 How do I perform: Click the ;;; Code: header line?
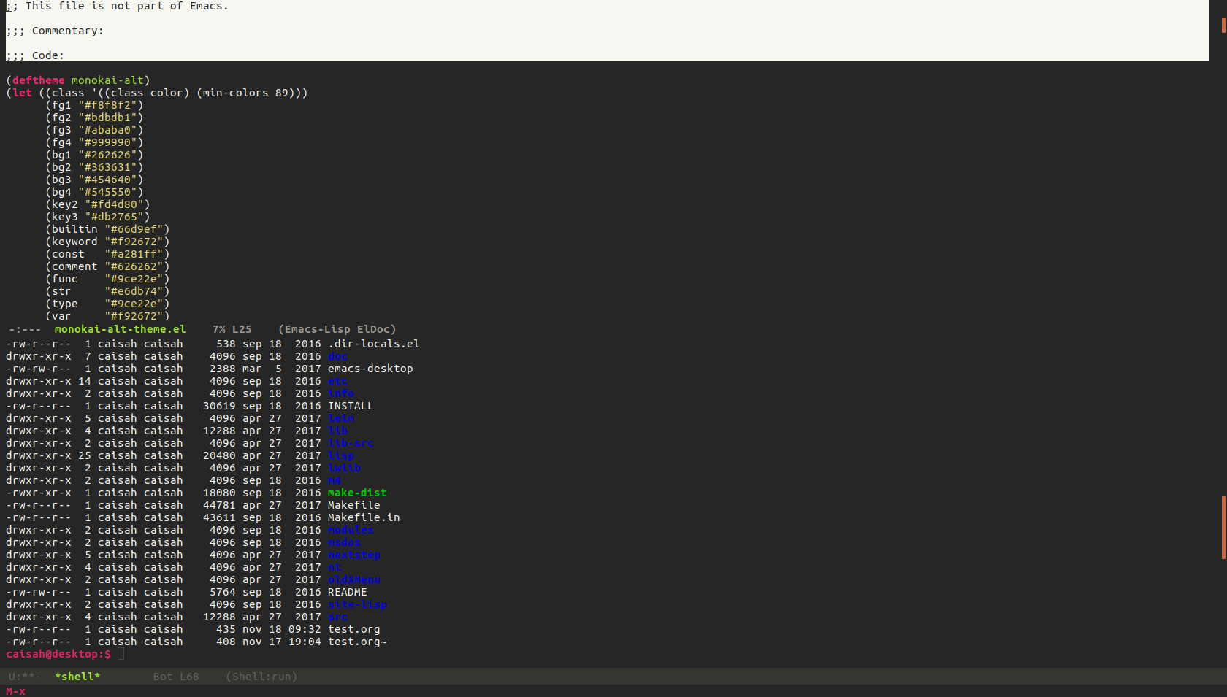35,55
